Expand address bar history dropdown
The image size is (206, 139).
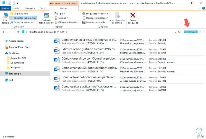(175, 32)
